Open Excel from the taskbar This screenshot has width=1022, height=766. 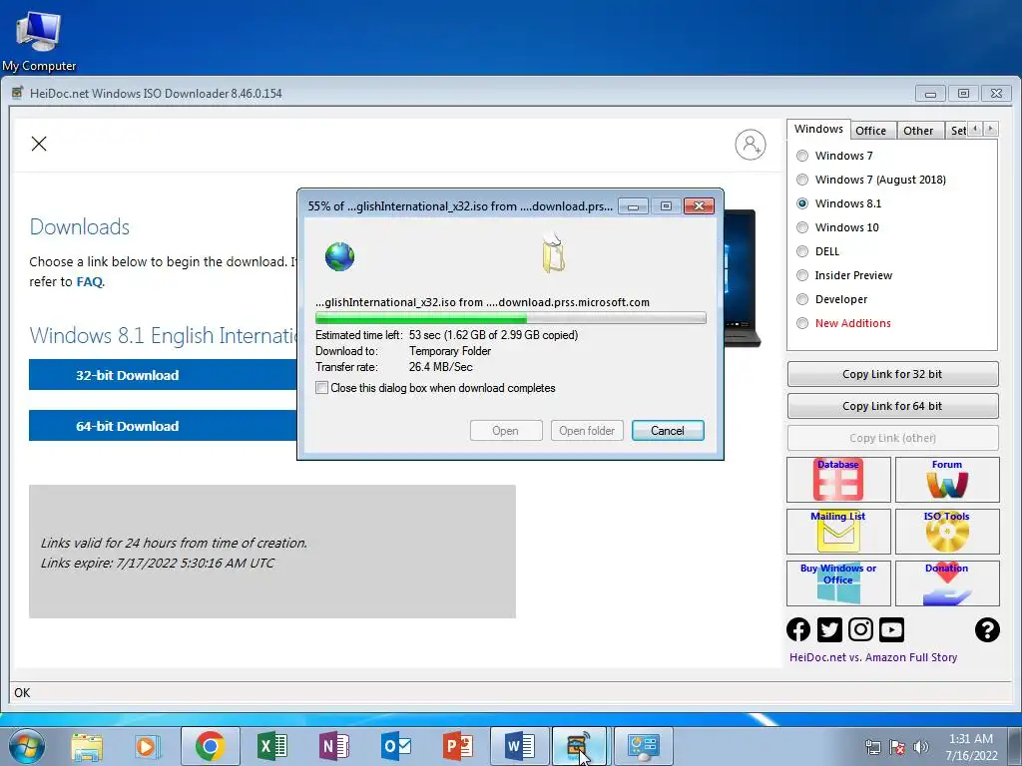point(271,746)
